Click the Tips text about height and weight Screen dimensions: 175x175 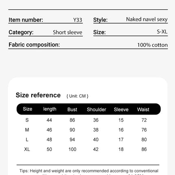[x=89, y=172]
